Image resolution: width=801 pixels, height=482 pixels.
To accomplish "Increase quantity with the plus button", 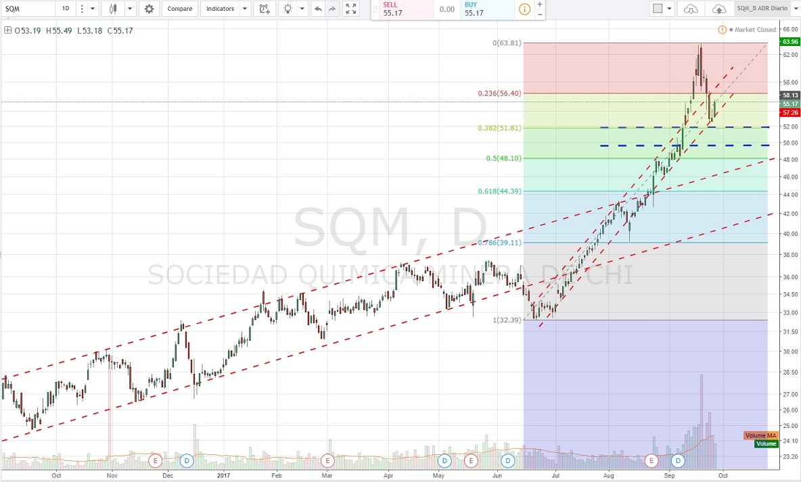I will [539, 4].
